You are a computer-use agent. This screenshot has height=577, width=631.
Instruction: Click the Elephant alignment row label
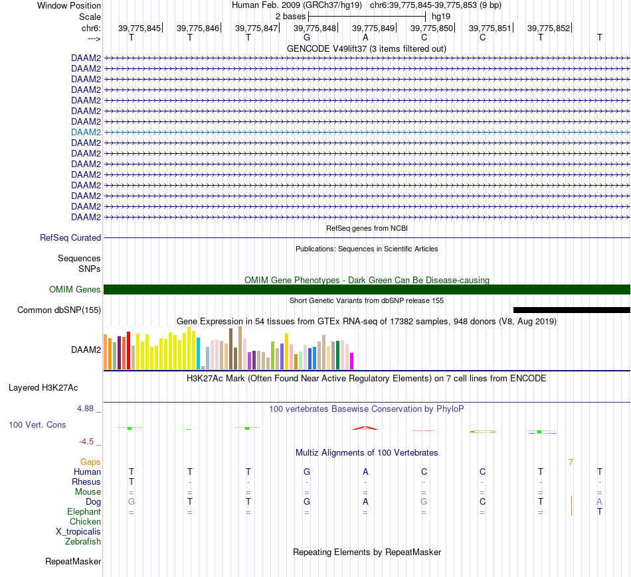click(x=84, y=512)
